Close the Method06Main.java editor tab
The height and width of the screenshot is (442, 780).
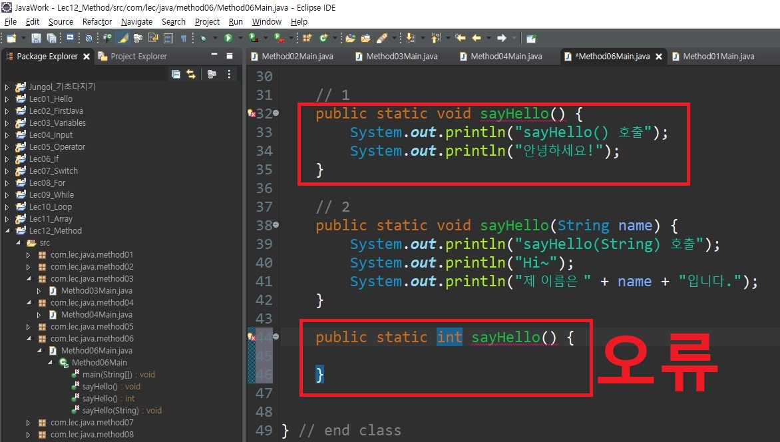click(659, 57)
